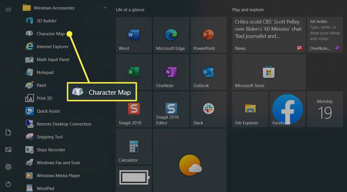Screen dimensions: 347x192
Task: Open the 3D Builder app icon
Action: pos(30,21)
